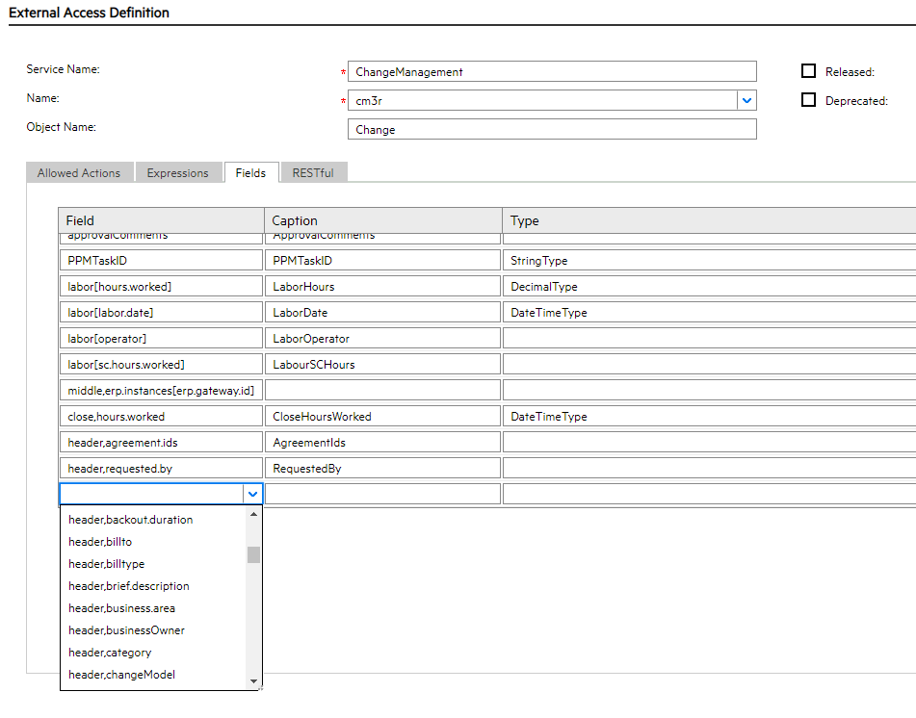
Task: Click the labor[labor.date] field cell
Action: (161, 312)
